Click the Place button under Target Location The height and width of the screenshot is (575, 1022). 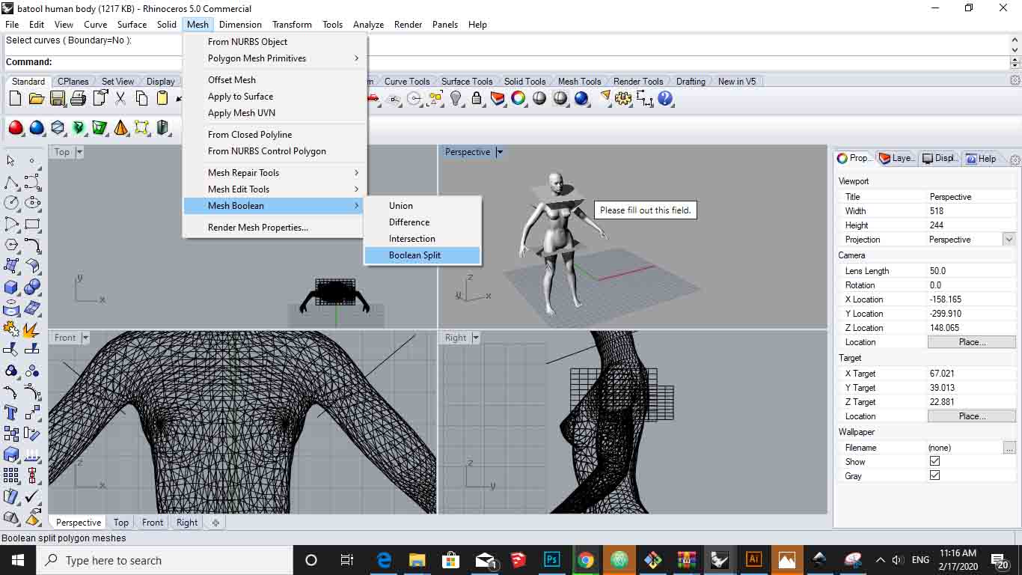click(972, 416)
